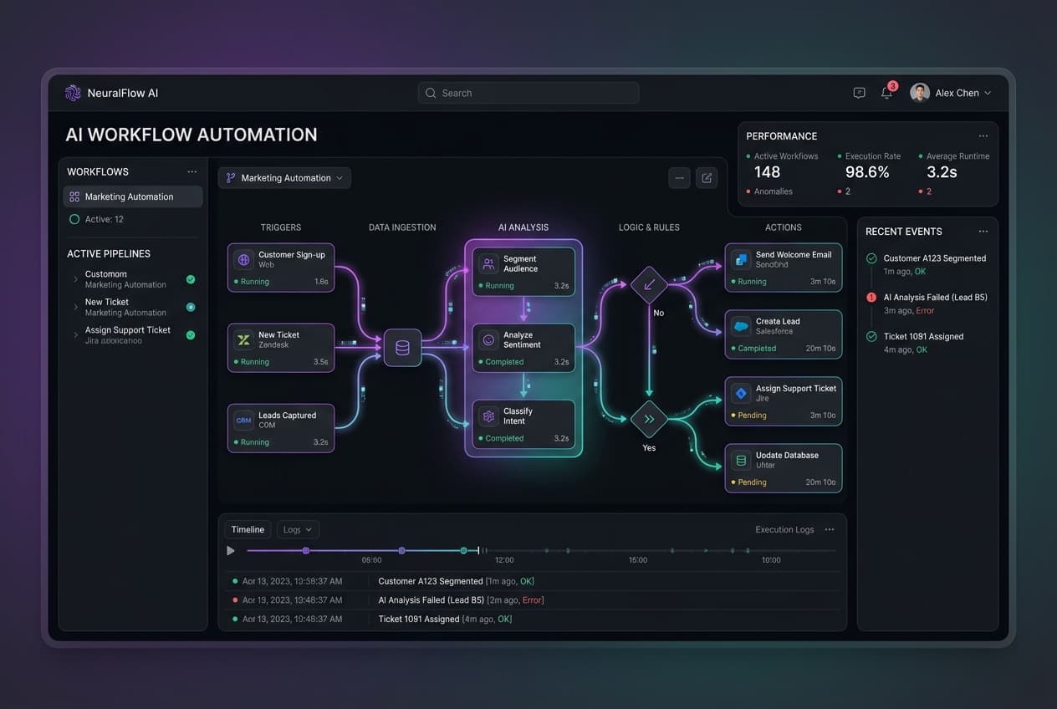
Task: Select the Send Welcome Email SendGrid icon
Action: (x=740, y=259)
